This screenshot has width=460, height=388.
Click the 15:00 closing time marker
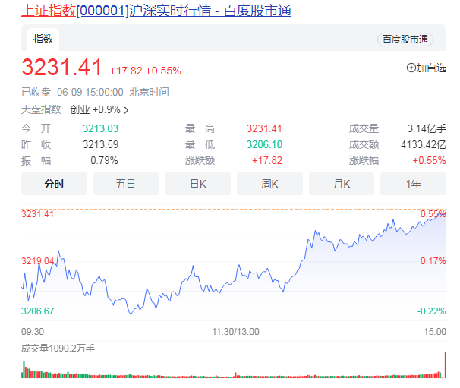pos(435,331)
